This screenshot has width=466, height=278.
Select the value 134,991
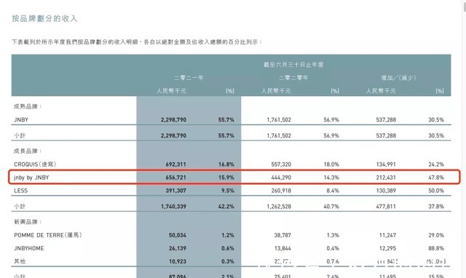point(386,164)
